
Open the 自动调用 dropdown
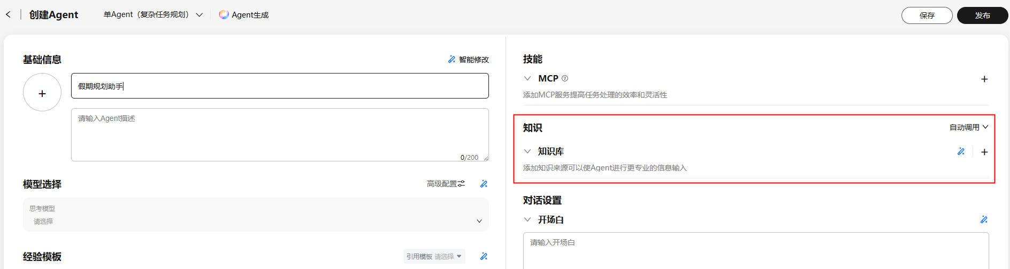click(969, 127)
